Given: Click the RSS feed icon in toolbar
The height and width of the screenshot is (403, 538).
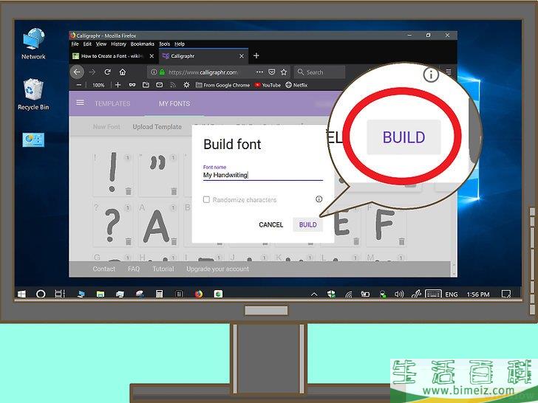Looking at the screenshot, I should point(173,85).
